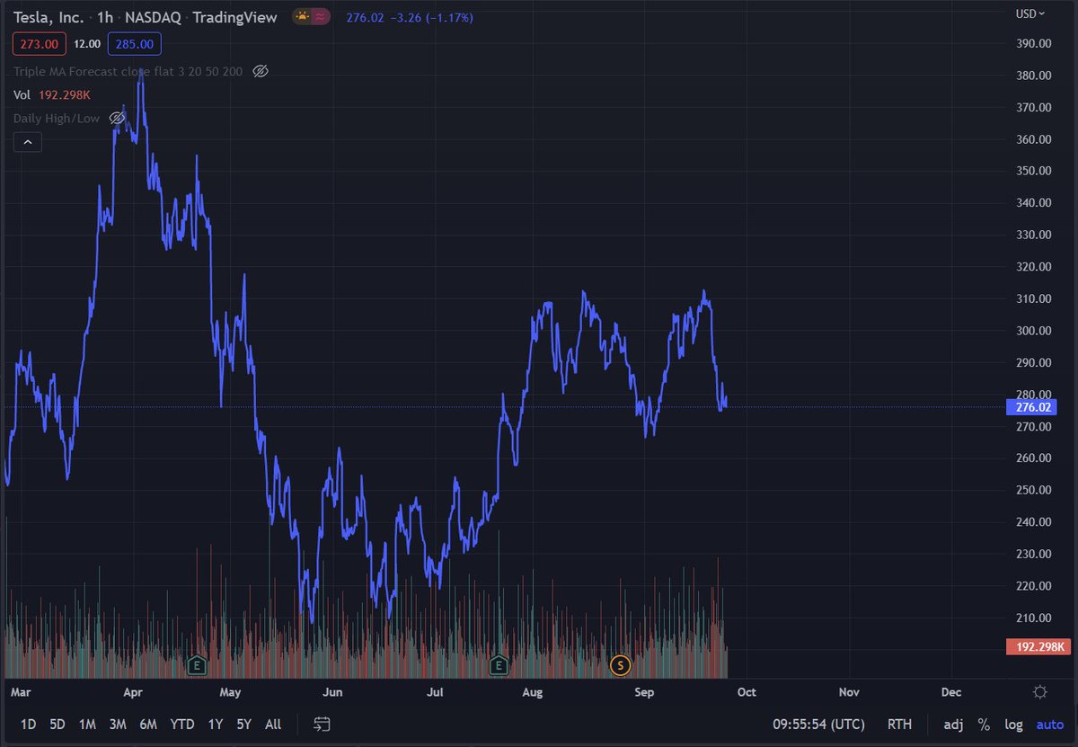Click the red 192.298K volume axis label
Image resolution: width=1078 pixels, height=747 pixels.
(1038, 646)
